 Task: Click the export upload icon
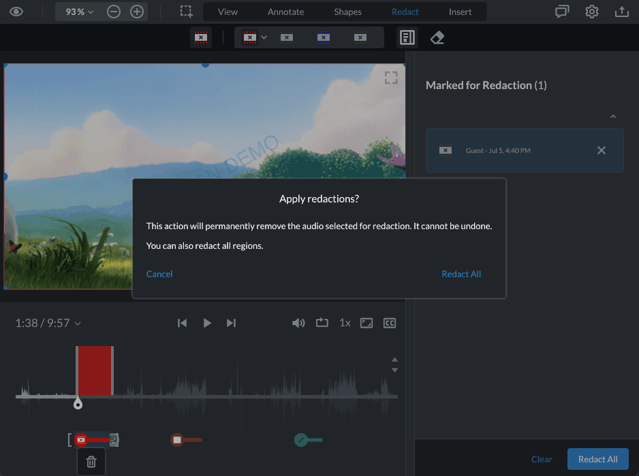coord(621,12)
